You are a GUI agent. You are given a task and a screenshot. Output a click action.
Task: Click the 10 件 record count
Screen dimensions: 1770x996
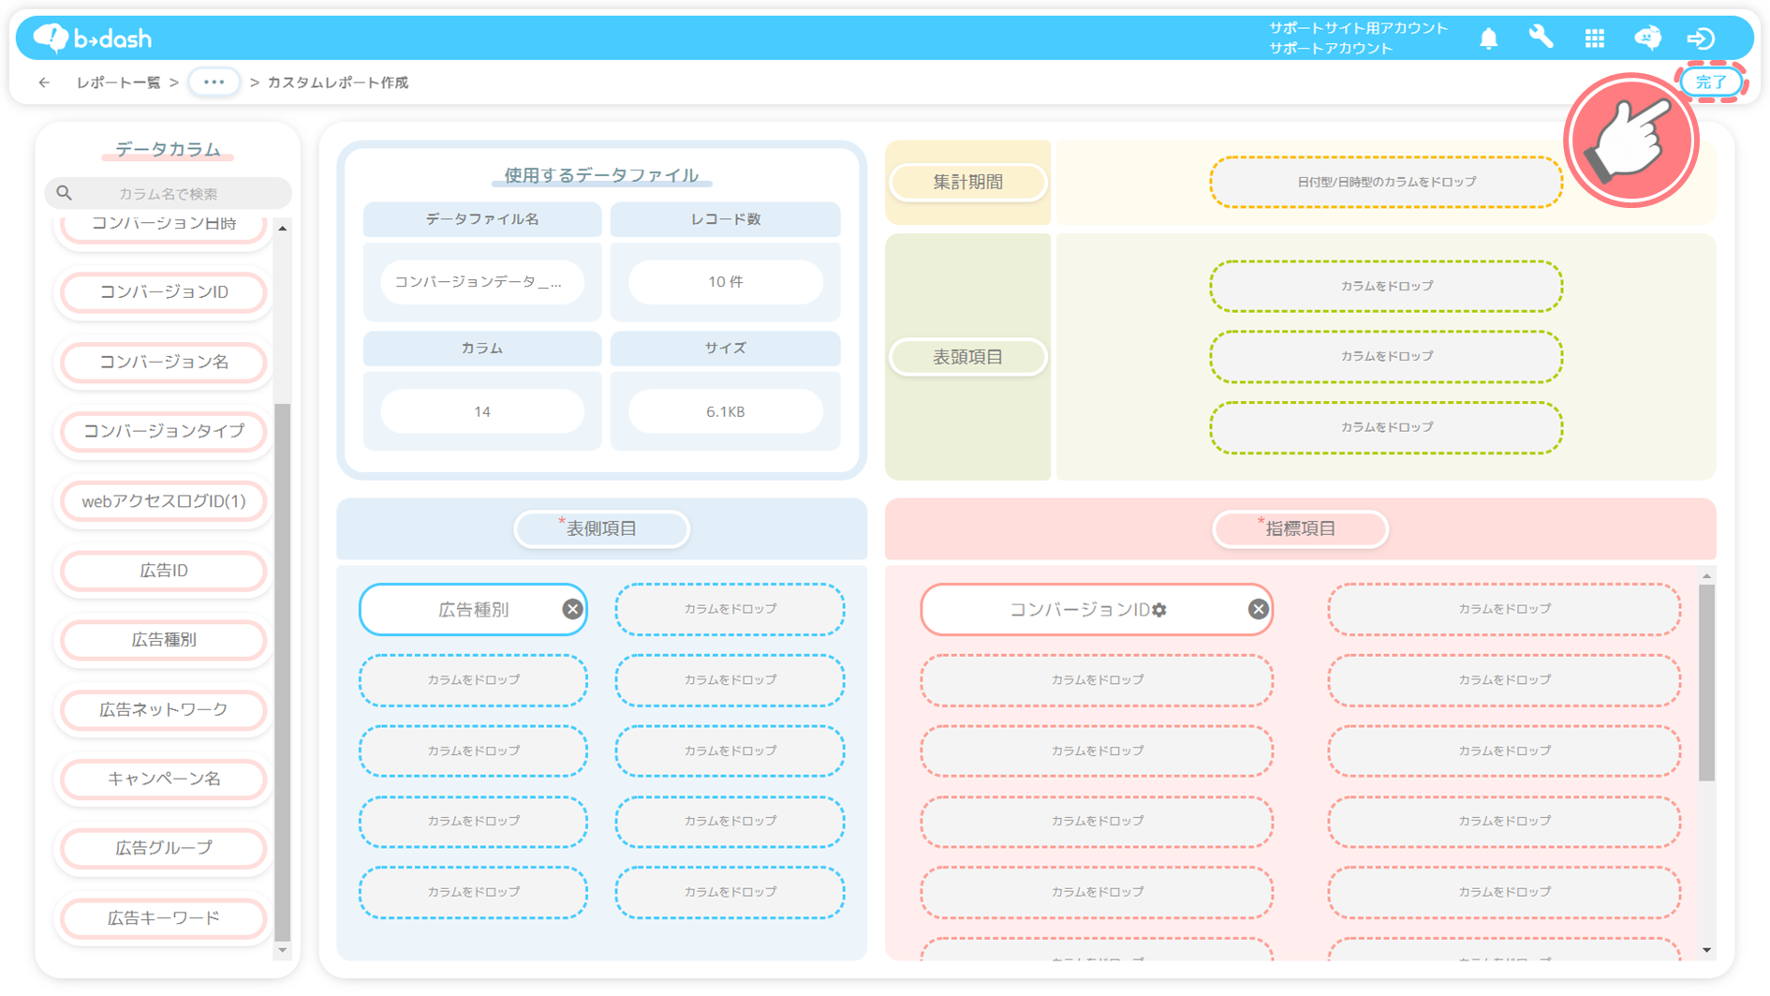pyautogui.click(x=726, y=282)
